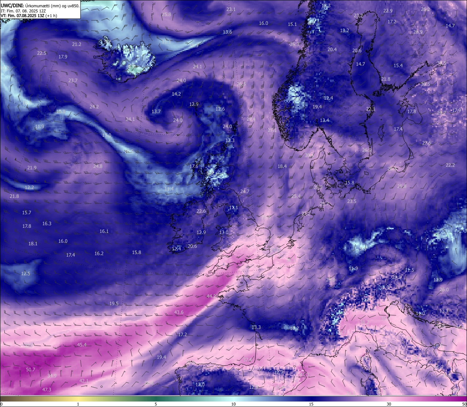The image size is (467, 407).
Task: Click the map value 15.7
Action: (27, 212)
